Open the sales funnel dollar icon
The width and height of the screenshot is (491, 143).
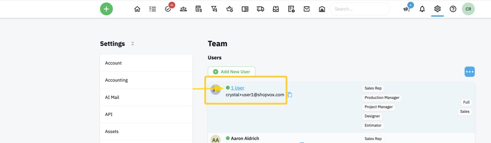[x=214, y=9]
